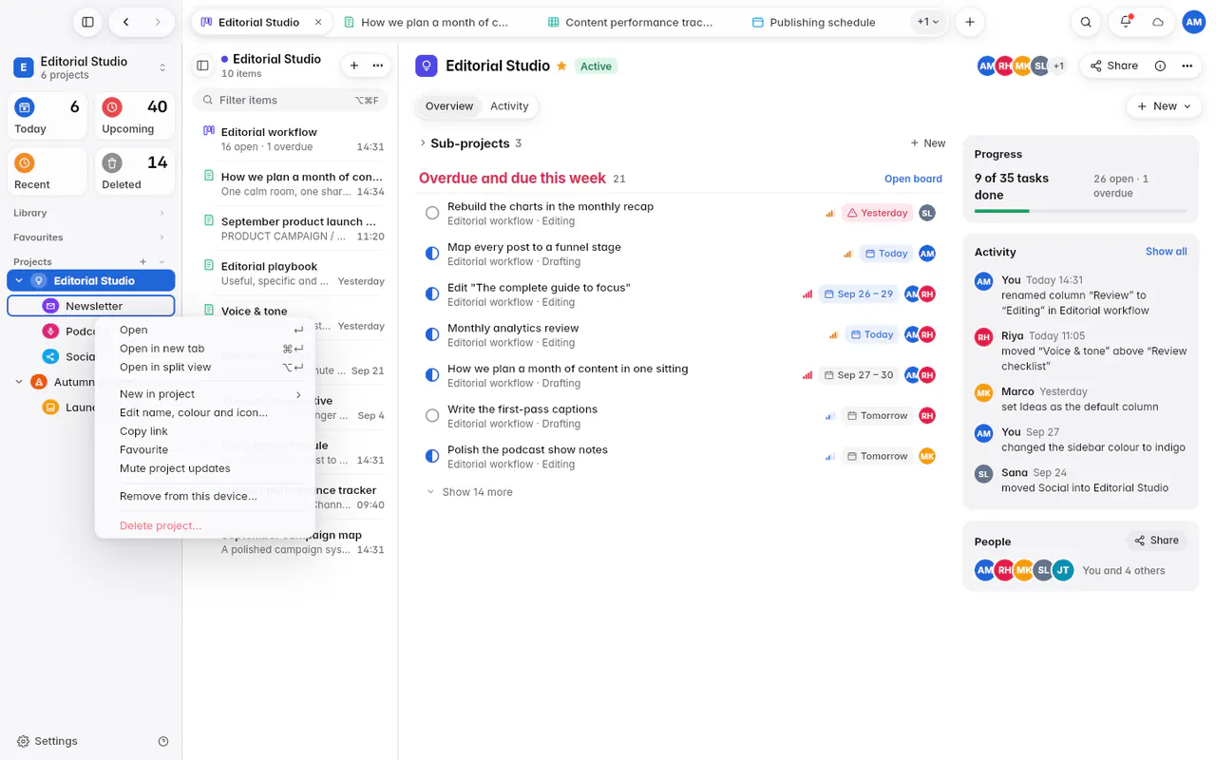Click the Filter items field

(290, 100)
